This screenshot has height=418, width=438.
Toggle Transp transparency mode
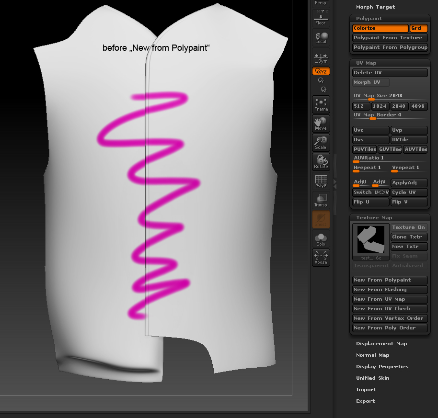(x=321, y=200)
